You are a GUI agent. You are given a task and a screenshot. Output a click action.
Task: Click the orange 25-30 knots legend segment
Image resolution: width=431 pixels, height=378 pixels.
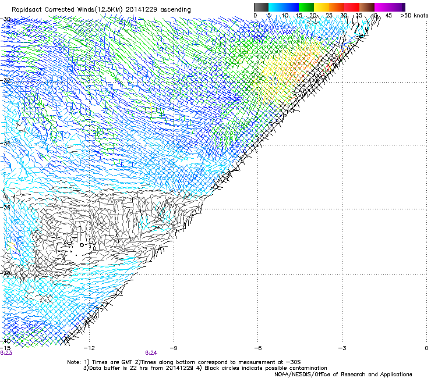point(337,7)
